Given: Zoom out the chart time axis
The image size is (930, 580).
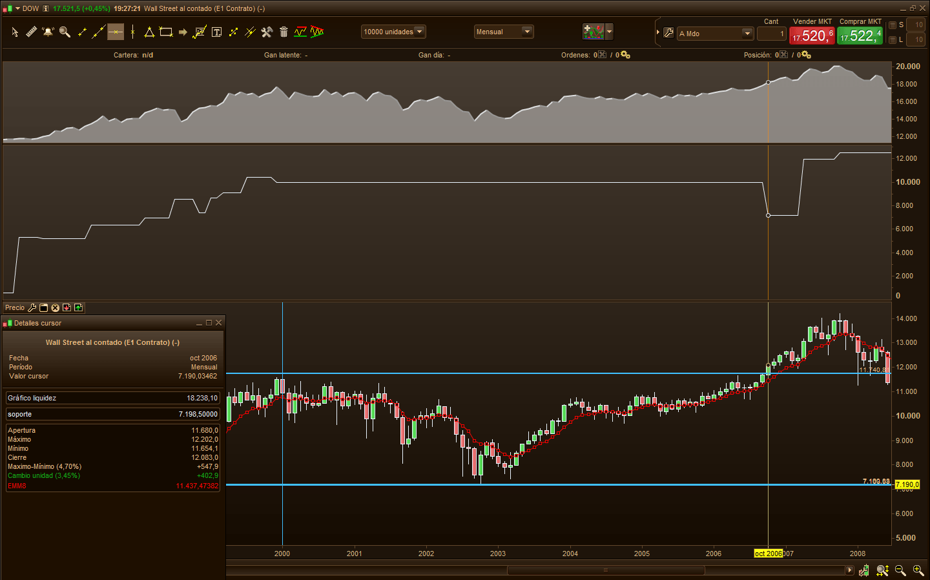Looking at the screenshot, I should click(900, 570).
